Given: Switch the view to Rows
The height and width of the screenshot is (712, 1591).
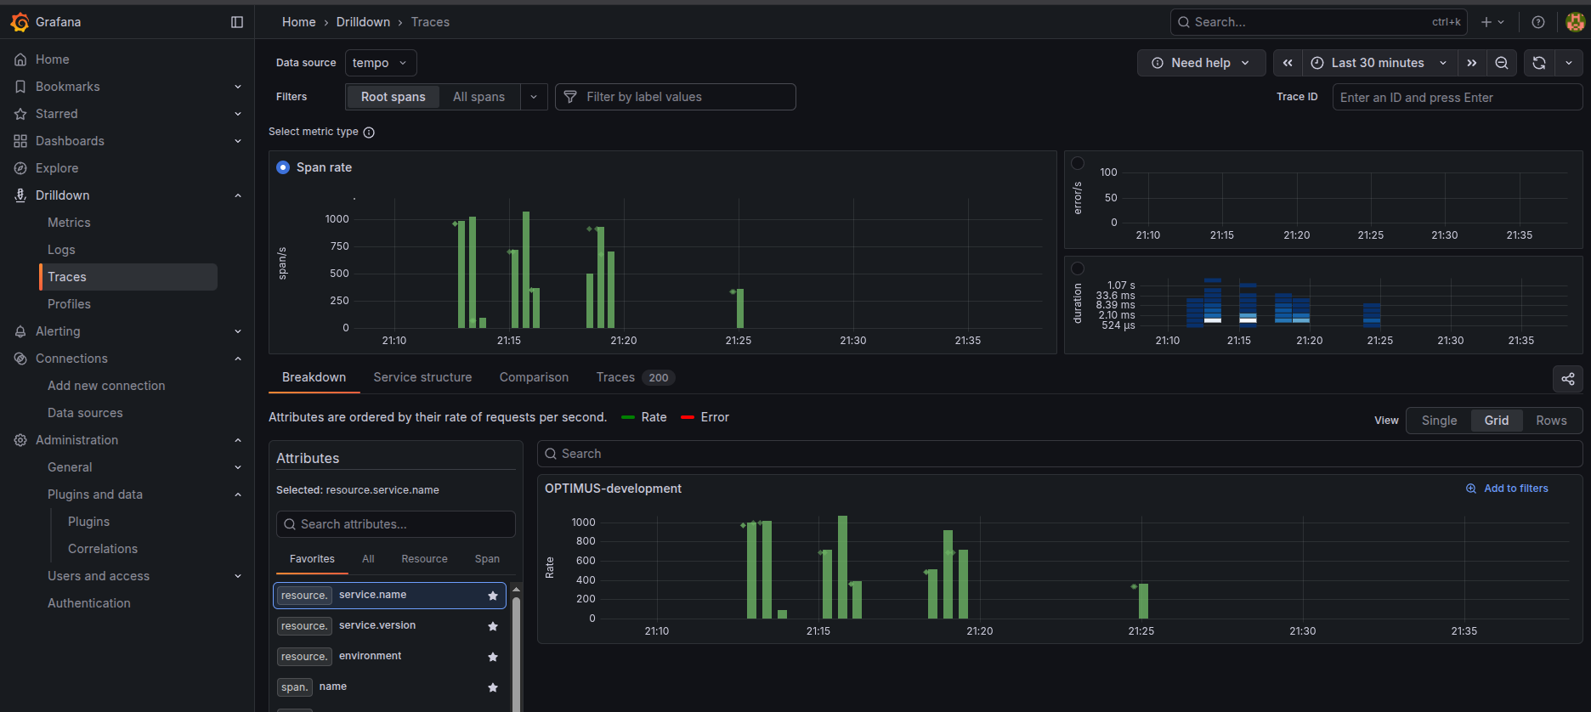Looking at the screenshot, I should (1551, 421).
